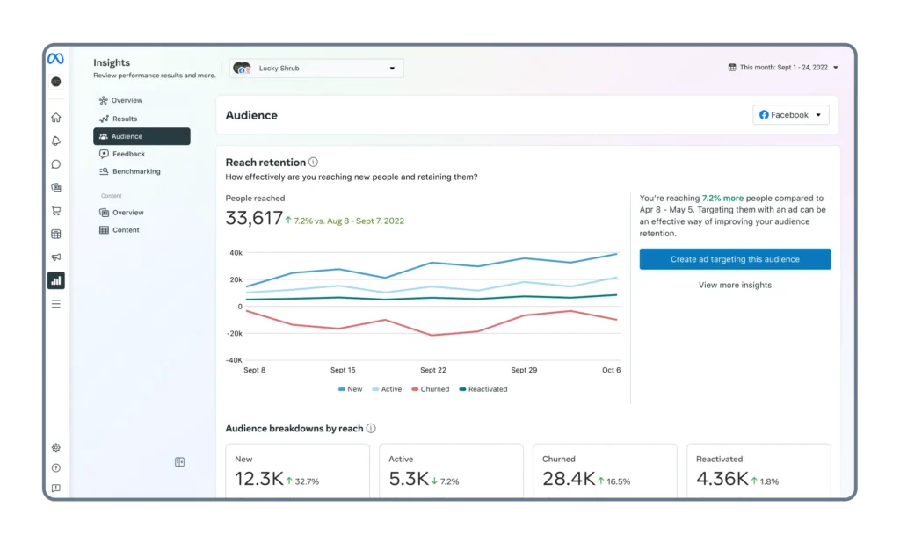Expand the Lucky Shrub account dropdown
900x543 pixels.
click(316, 69)
